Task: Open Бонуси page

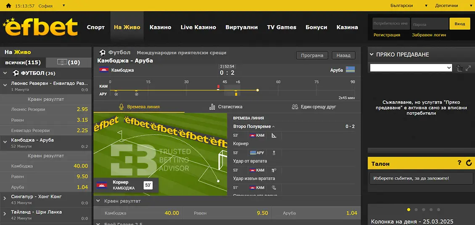Action: [x=316, y=27]
